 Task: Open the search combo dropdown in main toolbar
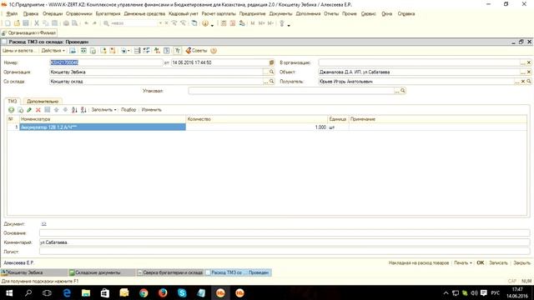coord(160,23)
